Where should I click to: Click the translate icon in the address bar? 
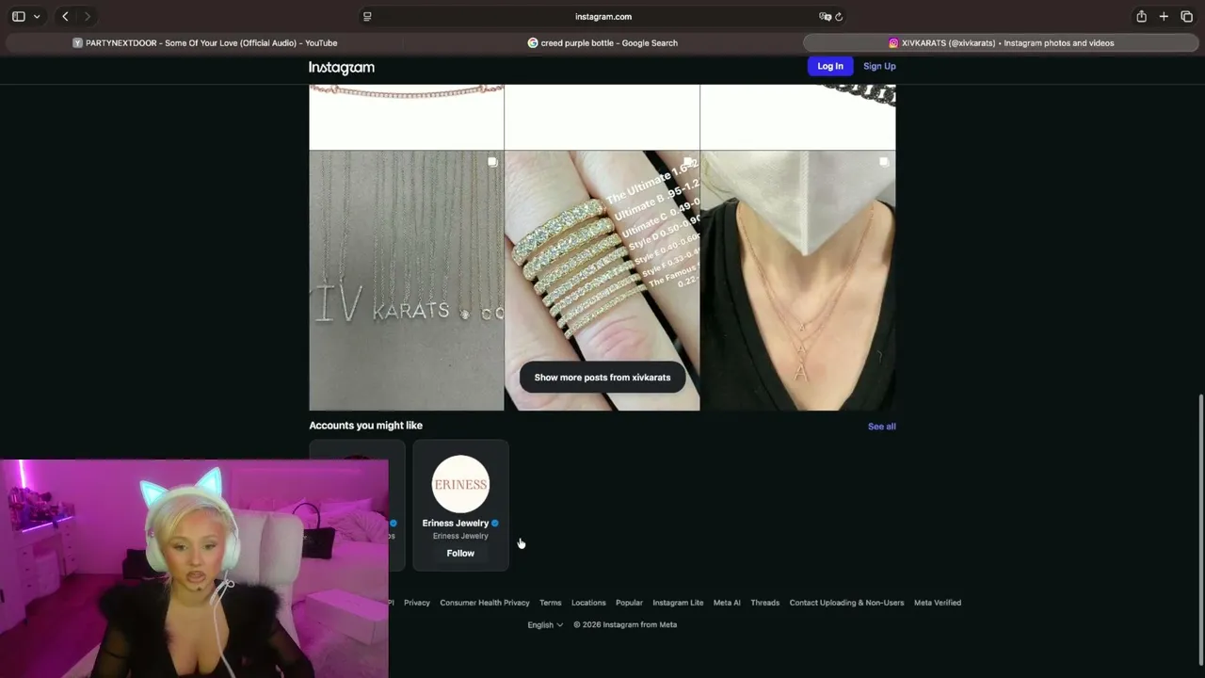825,16
